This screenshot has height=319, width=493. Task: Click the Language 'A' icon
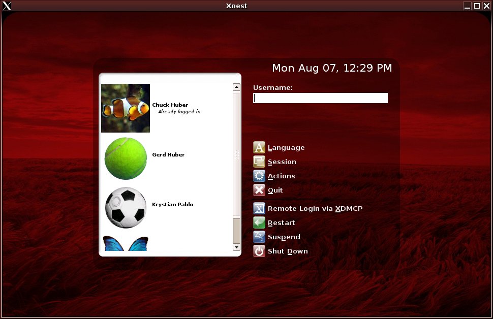(x=259, y=147)
